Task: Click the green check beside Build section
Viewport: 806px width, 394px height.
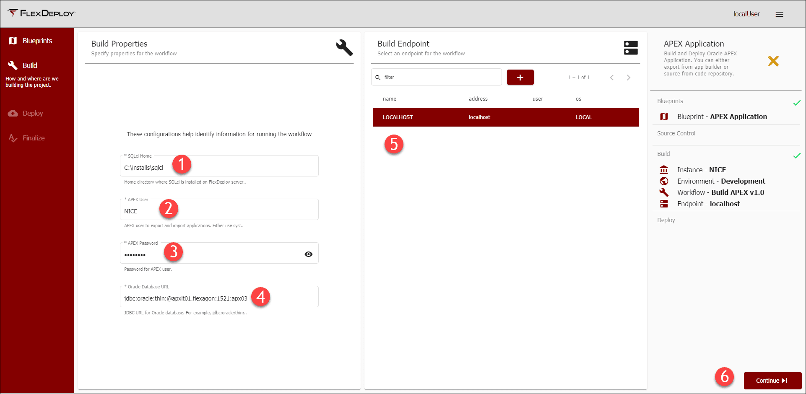Action: [x=797, y=156]
